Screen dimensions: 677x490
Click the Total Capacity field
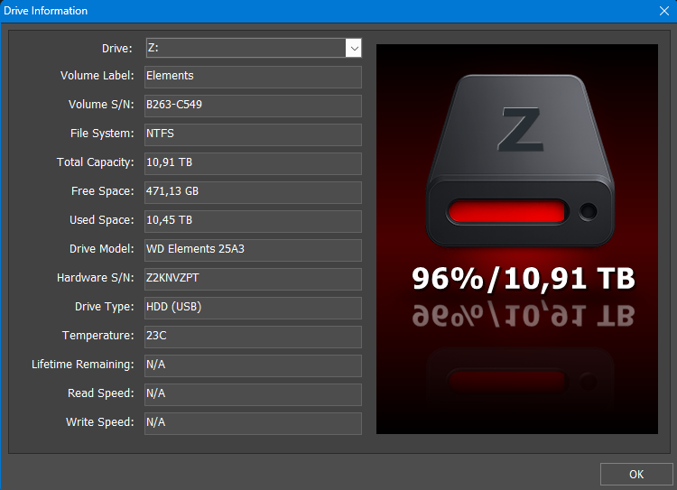coord(253,163)
